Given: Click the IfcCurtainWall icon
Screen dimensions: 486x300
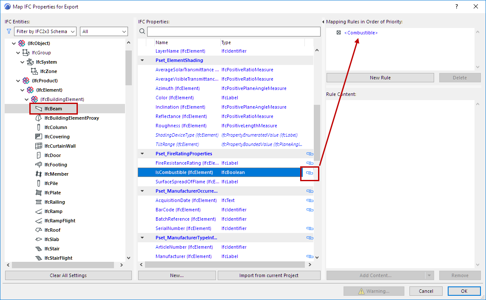Looking at the screenshot, I should [x=38, y=146].
